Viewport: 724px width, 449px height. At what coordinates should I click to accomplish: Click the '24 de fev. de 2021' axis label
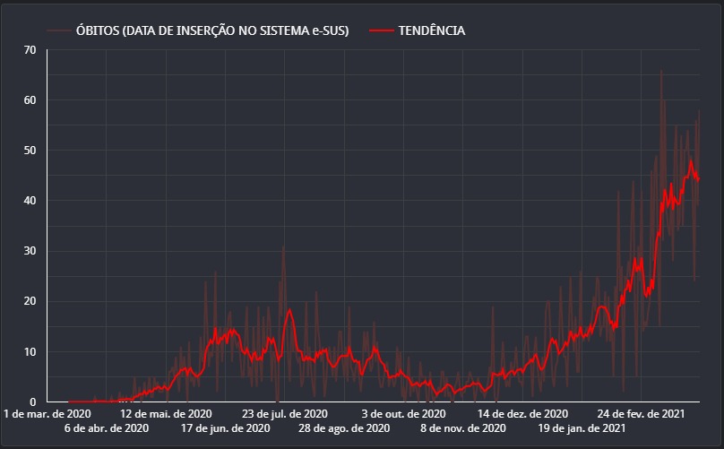coord(642,414)
